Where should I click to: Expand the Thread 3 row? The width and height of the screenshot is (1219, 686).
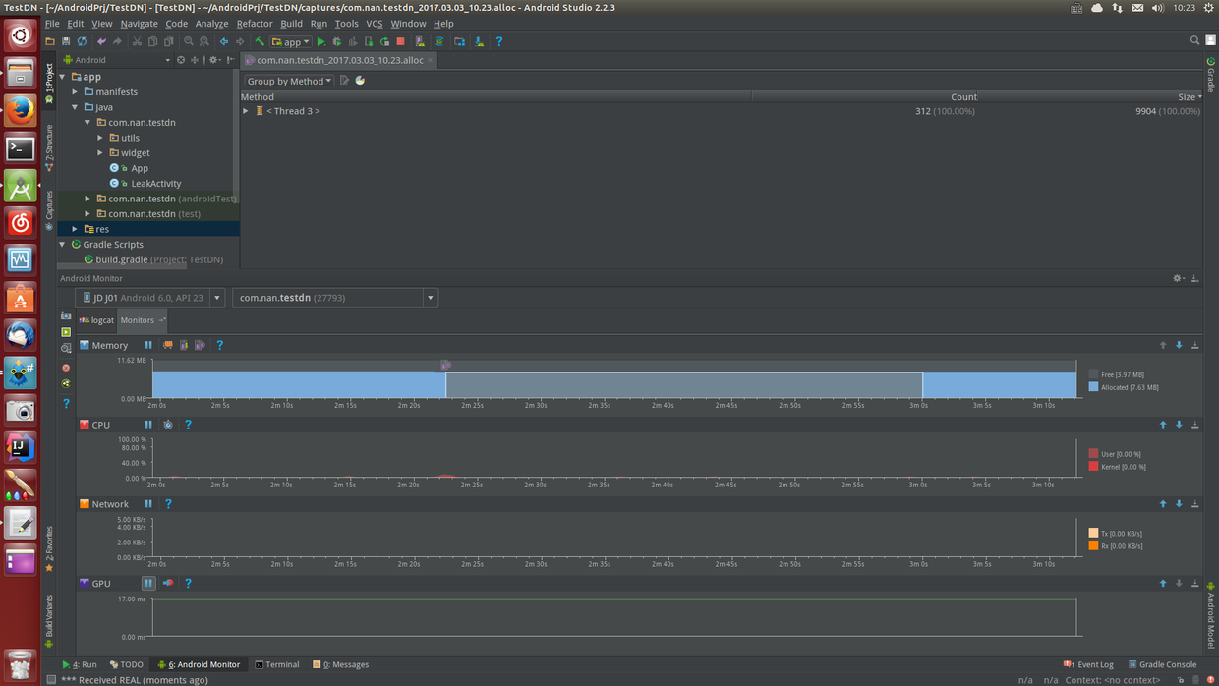246,111
